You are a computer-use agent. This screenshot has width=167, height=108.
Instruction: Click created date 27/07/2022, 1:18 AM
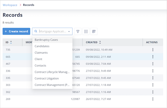98,85
